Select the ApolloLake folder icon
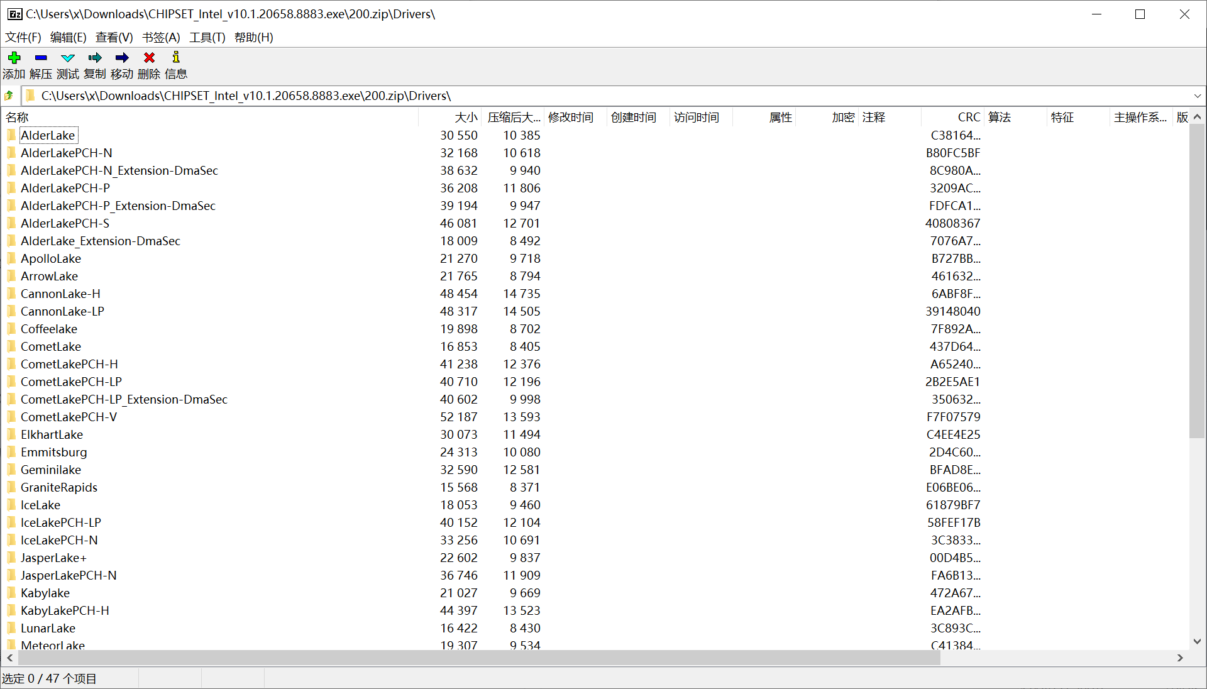The width and height of the screenshot is (1207, 689). (11, 258)
